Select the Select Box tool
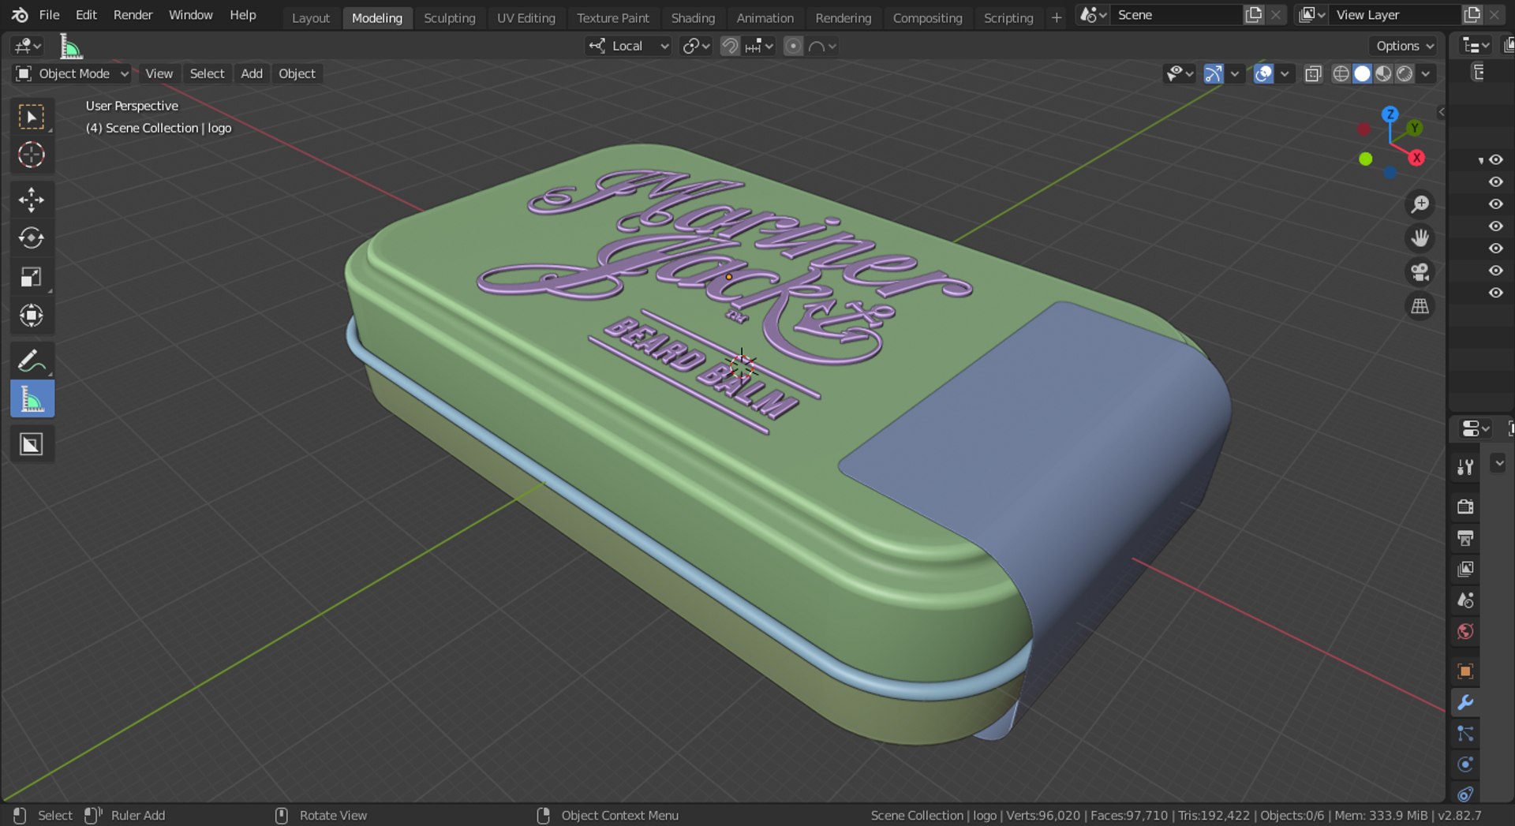The image size is (1515, 826). tap(32, 118)
